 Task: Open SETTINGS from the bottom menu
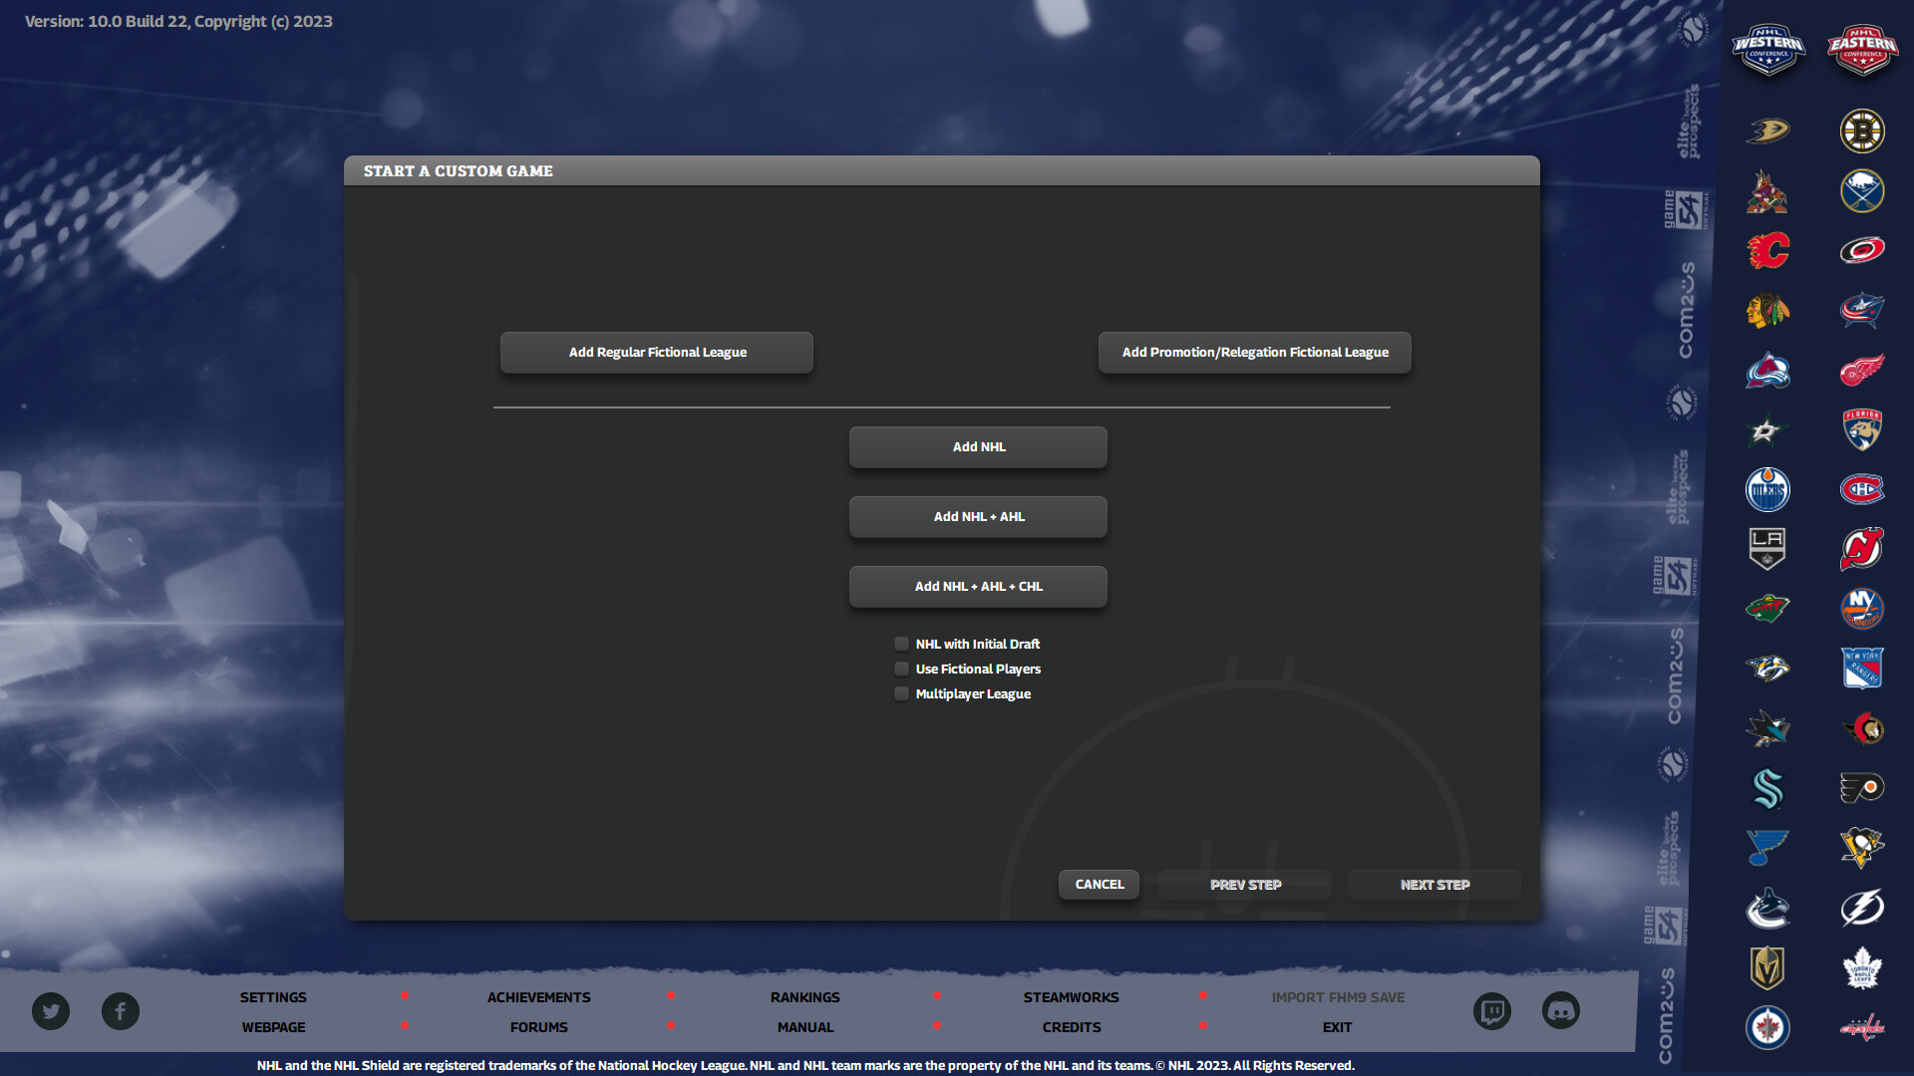coord(273,996)
